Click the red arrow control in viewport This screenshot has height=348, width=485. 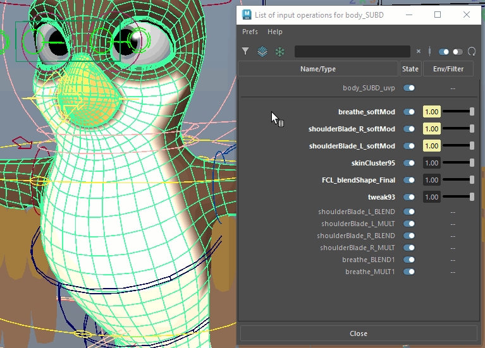click(x=22, y=143)
